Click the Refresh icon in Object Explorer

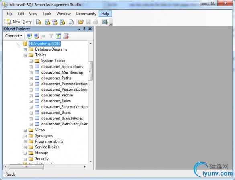coord(58,36)
